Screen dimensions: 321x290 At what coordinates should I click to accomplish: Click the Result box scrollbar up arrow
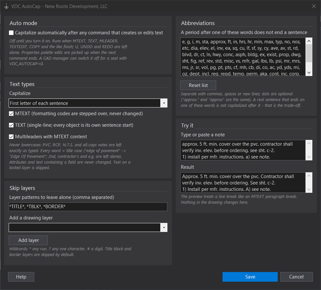pos(309,176)
